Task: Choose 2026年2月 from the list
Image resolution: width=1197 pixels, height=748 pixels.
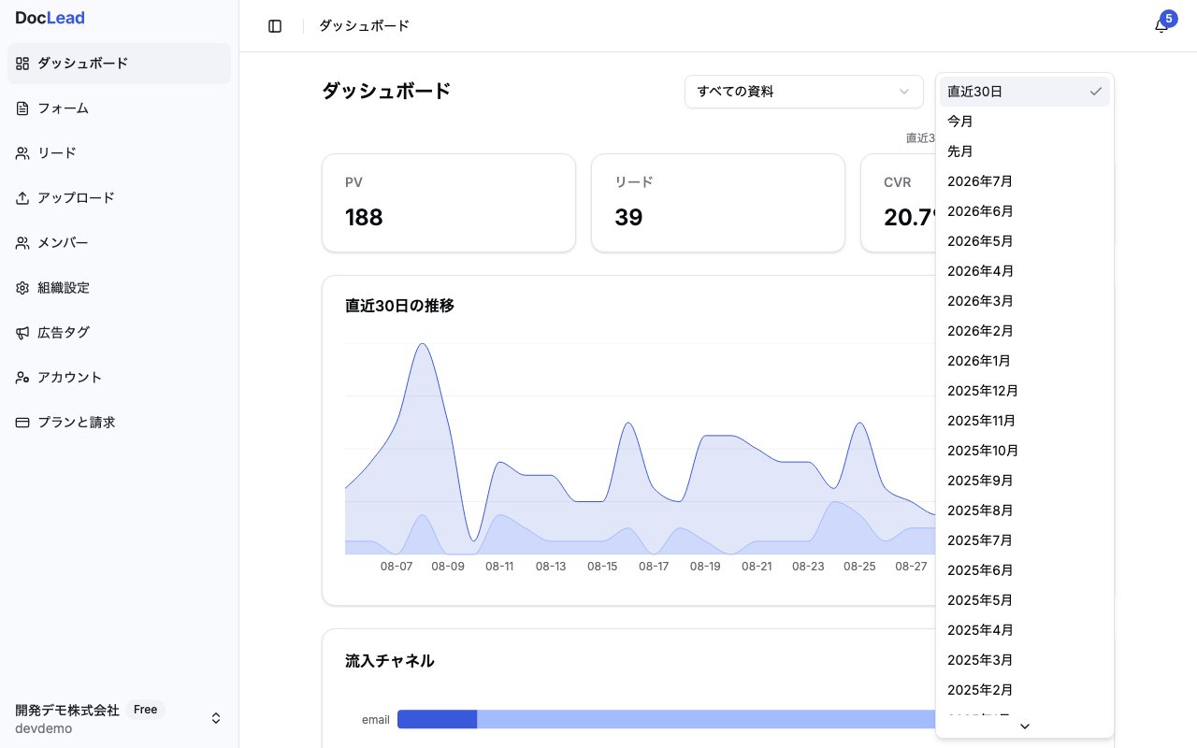Action: click(1025, 331)
